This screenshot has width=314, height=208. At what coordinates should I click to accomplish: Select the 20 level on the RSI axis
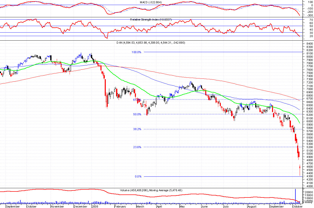(311, 36)
